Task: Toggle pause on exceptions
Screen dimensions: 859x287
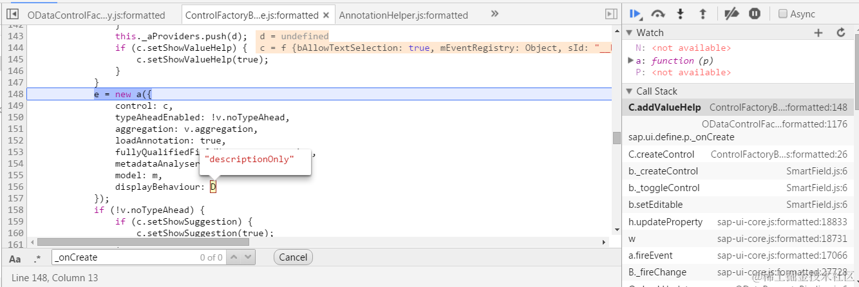Action: [x=755, y=14]
